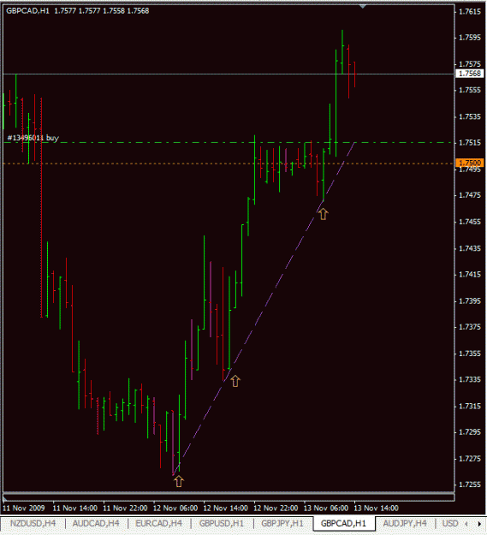The width and height of the screenshot is (487, 535).
Task: Click the 1.7515 price axis value
Action: [x=470, y=143]
